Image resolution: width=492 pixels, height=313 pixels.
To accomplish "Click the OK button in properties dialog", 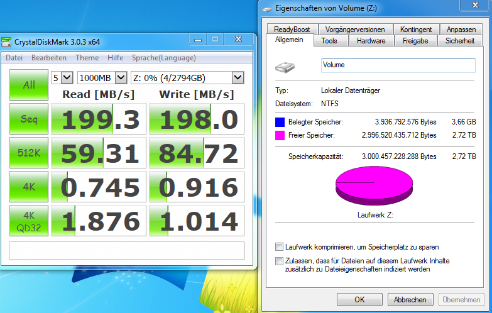I will [x=359, y=300].
